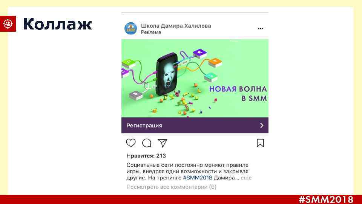Like the post with the heart icon

pyautogui.click(x=131, y=143)
